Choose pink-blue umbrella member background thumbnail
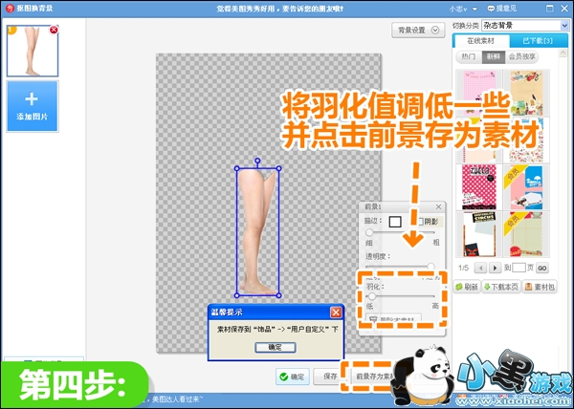Viewport: 574px width, 409px height. point(526,186)
